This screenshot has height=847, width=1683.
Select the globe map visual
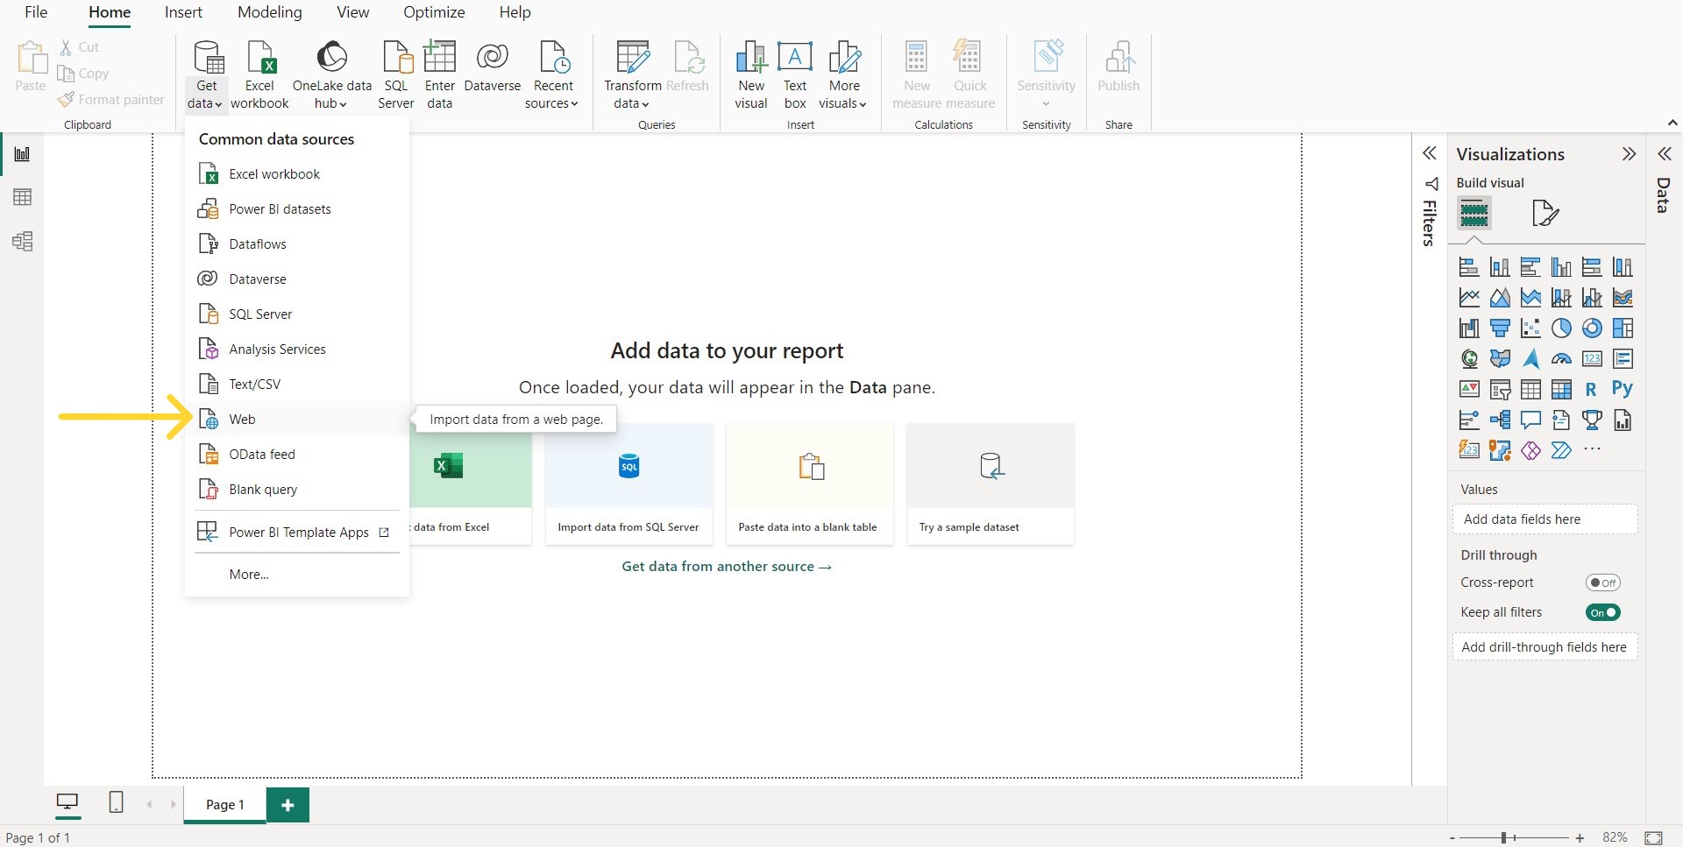coord(1469,359)
